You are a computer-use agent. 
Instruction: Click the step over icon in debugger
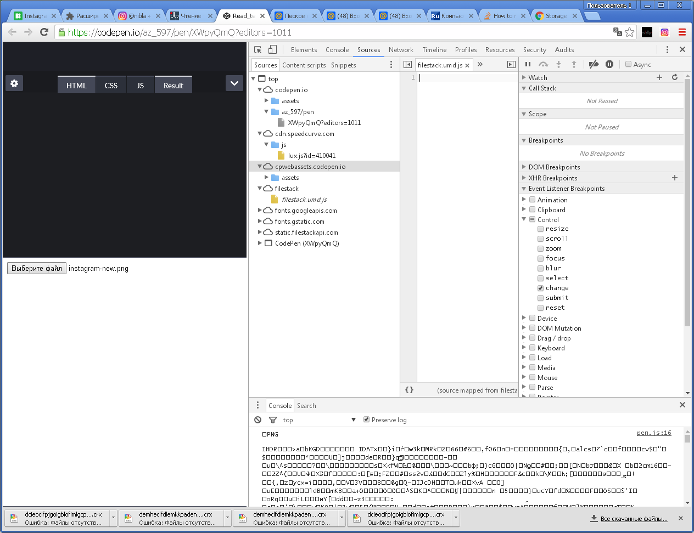(543, 64)
